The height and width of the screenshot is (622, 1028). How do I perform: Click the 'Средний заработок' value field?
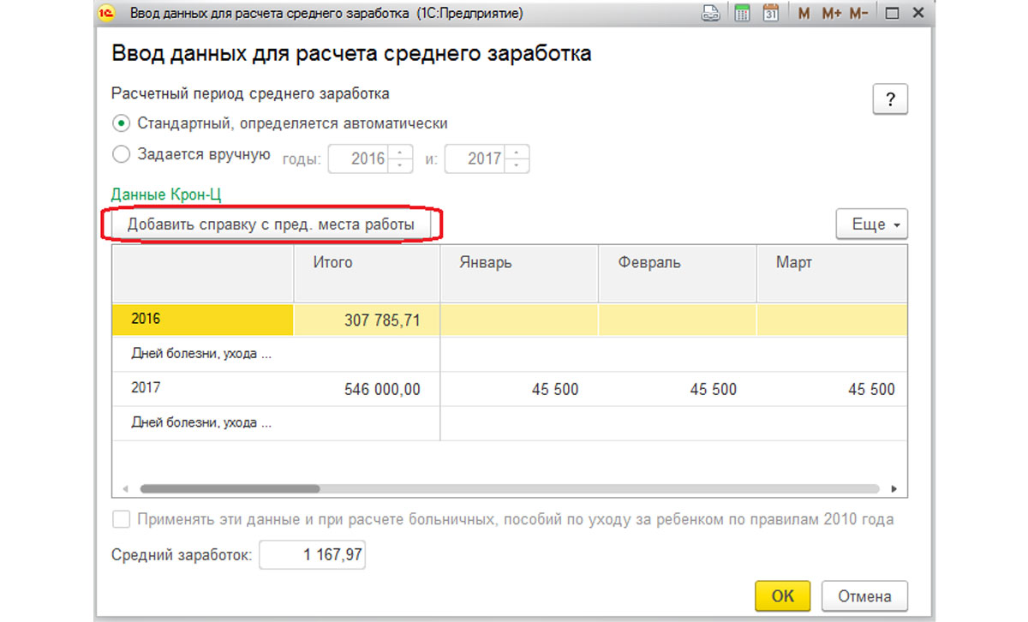(x=312, y=555)
